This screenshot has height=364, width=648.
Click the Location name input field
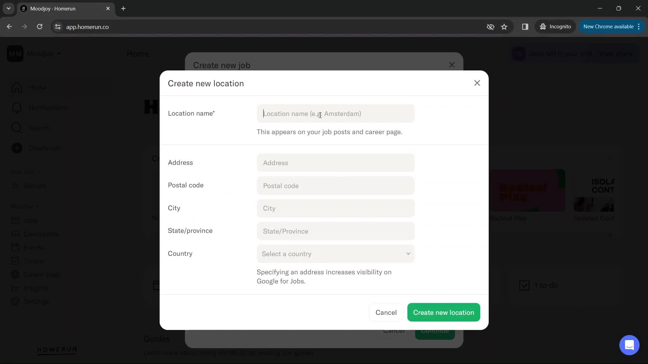tap(336, 114)
